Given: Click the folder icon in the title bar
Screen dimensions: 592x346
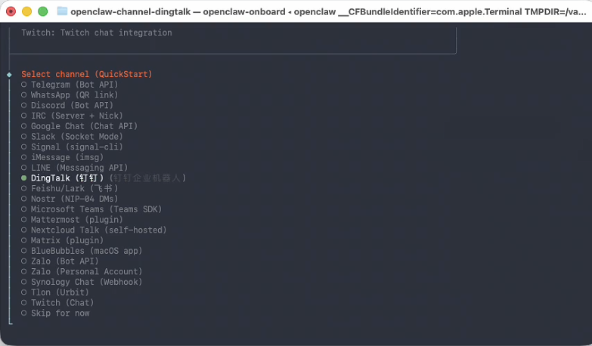Looking at the screenshot, I should tap(62, 11).
